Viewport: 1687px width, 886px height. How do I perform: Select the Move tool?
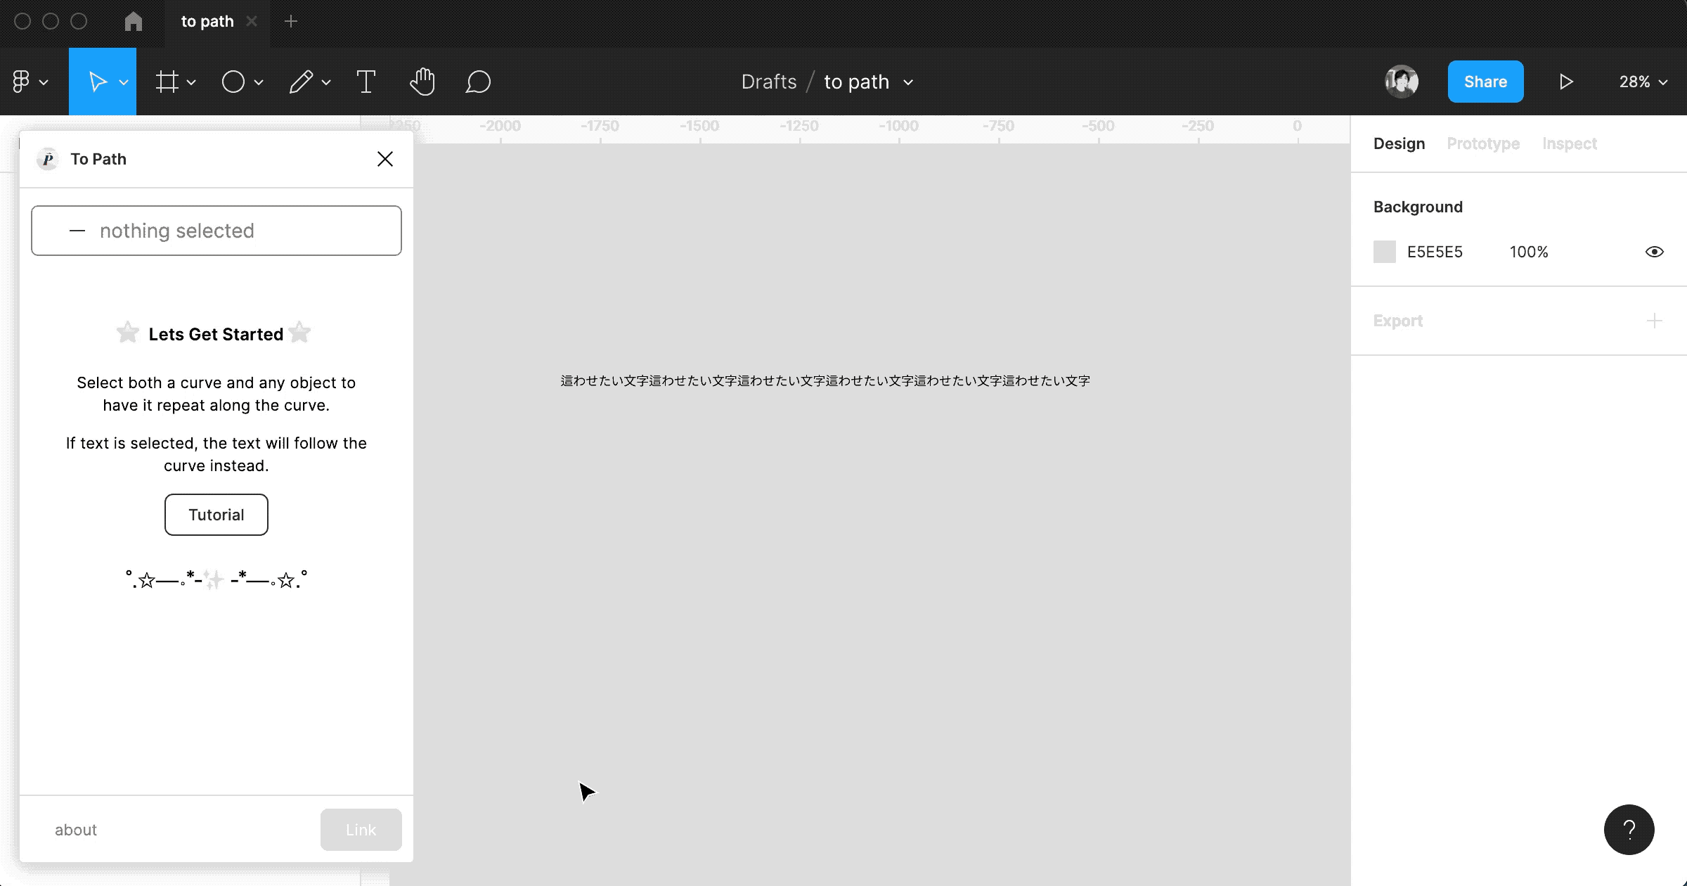click(98, 82)
